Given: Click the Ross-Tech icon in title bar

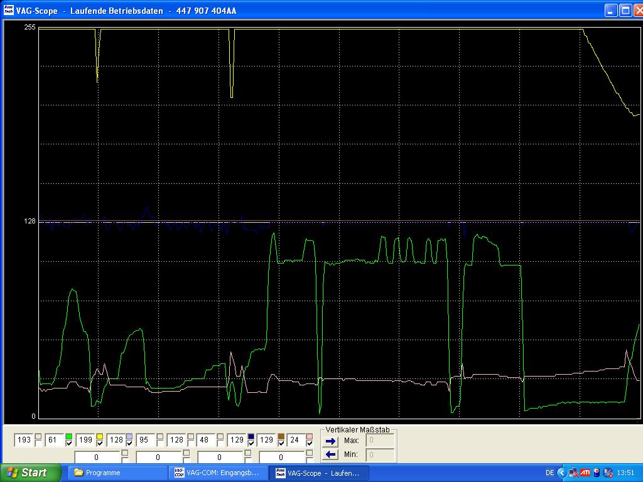Looking at the screenshot, I should tap(9, 11).
